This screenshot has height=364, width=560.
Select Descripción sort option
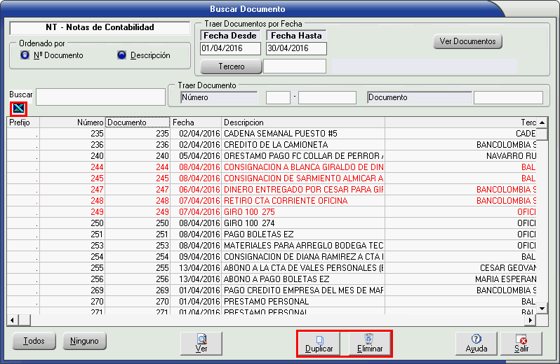coord(121,55)
